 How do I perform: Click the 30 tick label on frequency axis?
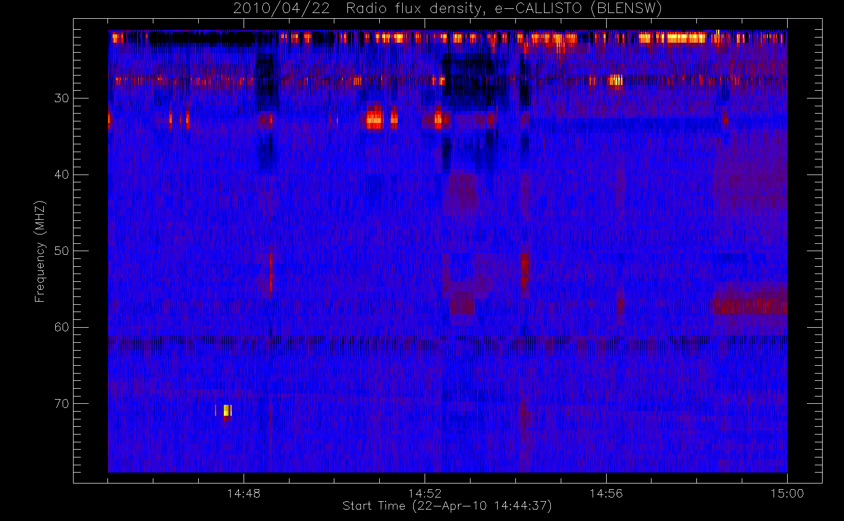pos(62,98)
